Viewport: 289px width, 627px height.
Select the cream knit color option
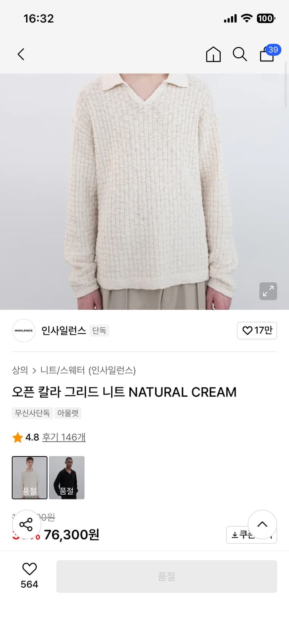click(30, 477)
